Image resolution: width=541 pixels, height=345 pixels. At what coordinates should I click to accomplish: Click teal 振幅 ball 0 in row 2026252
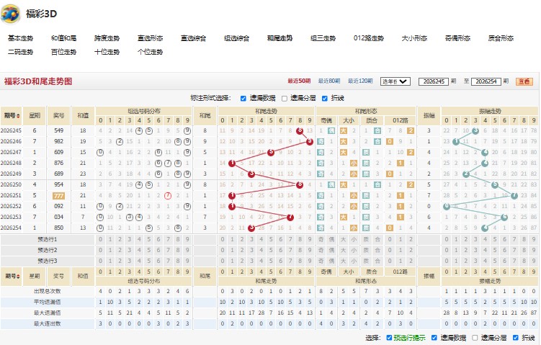click(447, 206)
